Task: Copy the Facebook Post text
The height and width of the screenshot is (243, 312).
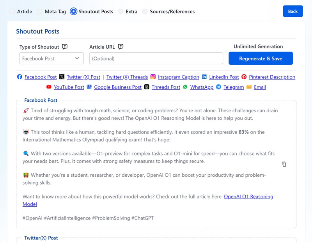Action: pyautogui.click(x=284, y=164)
